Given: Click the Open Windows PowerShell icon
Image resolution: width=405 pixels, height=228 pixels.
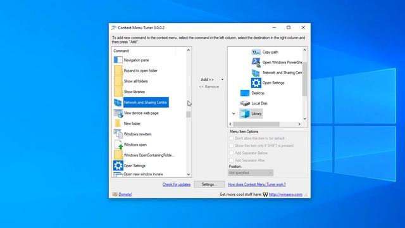Looking at the screenshot, I should pos(256,62).
